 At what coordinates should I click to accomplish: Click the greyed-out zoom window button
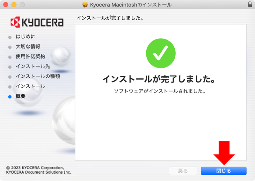tap(22, 4)
